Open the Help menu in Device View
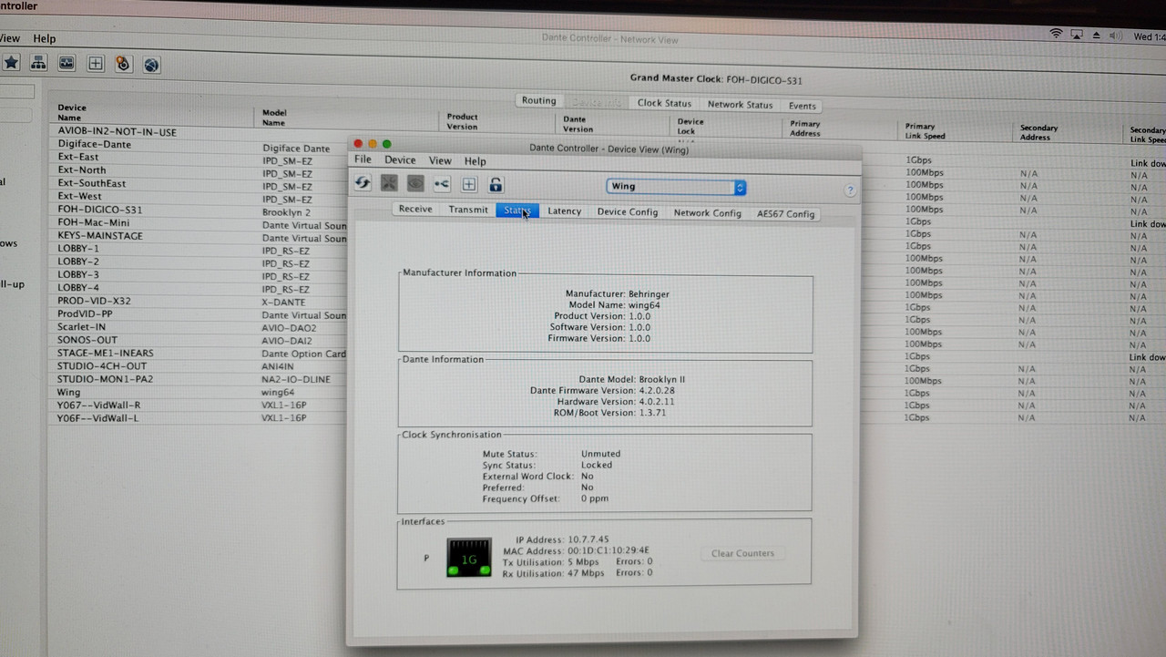Image resolution: width=1166 pixels, height=657 pixels. tap(475, 161)
